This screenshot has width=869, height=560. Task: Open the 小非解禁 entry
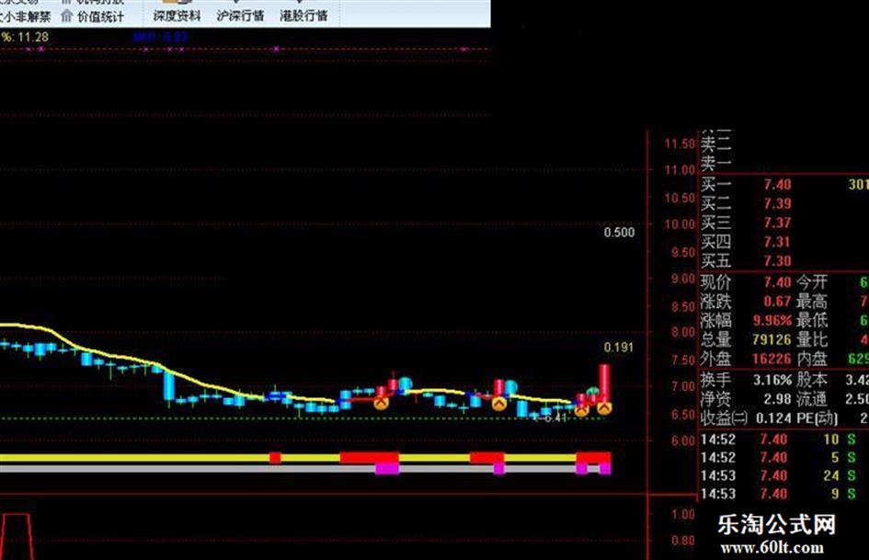point(26,17)
